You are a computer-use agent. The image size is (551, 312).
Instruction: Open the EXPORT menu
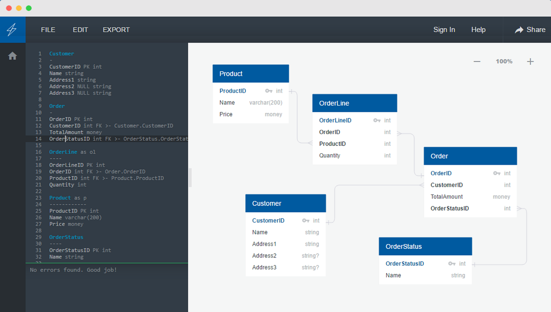(116, 29)
